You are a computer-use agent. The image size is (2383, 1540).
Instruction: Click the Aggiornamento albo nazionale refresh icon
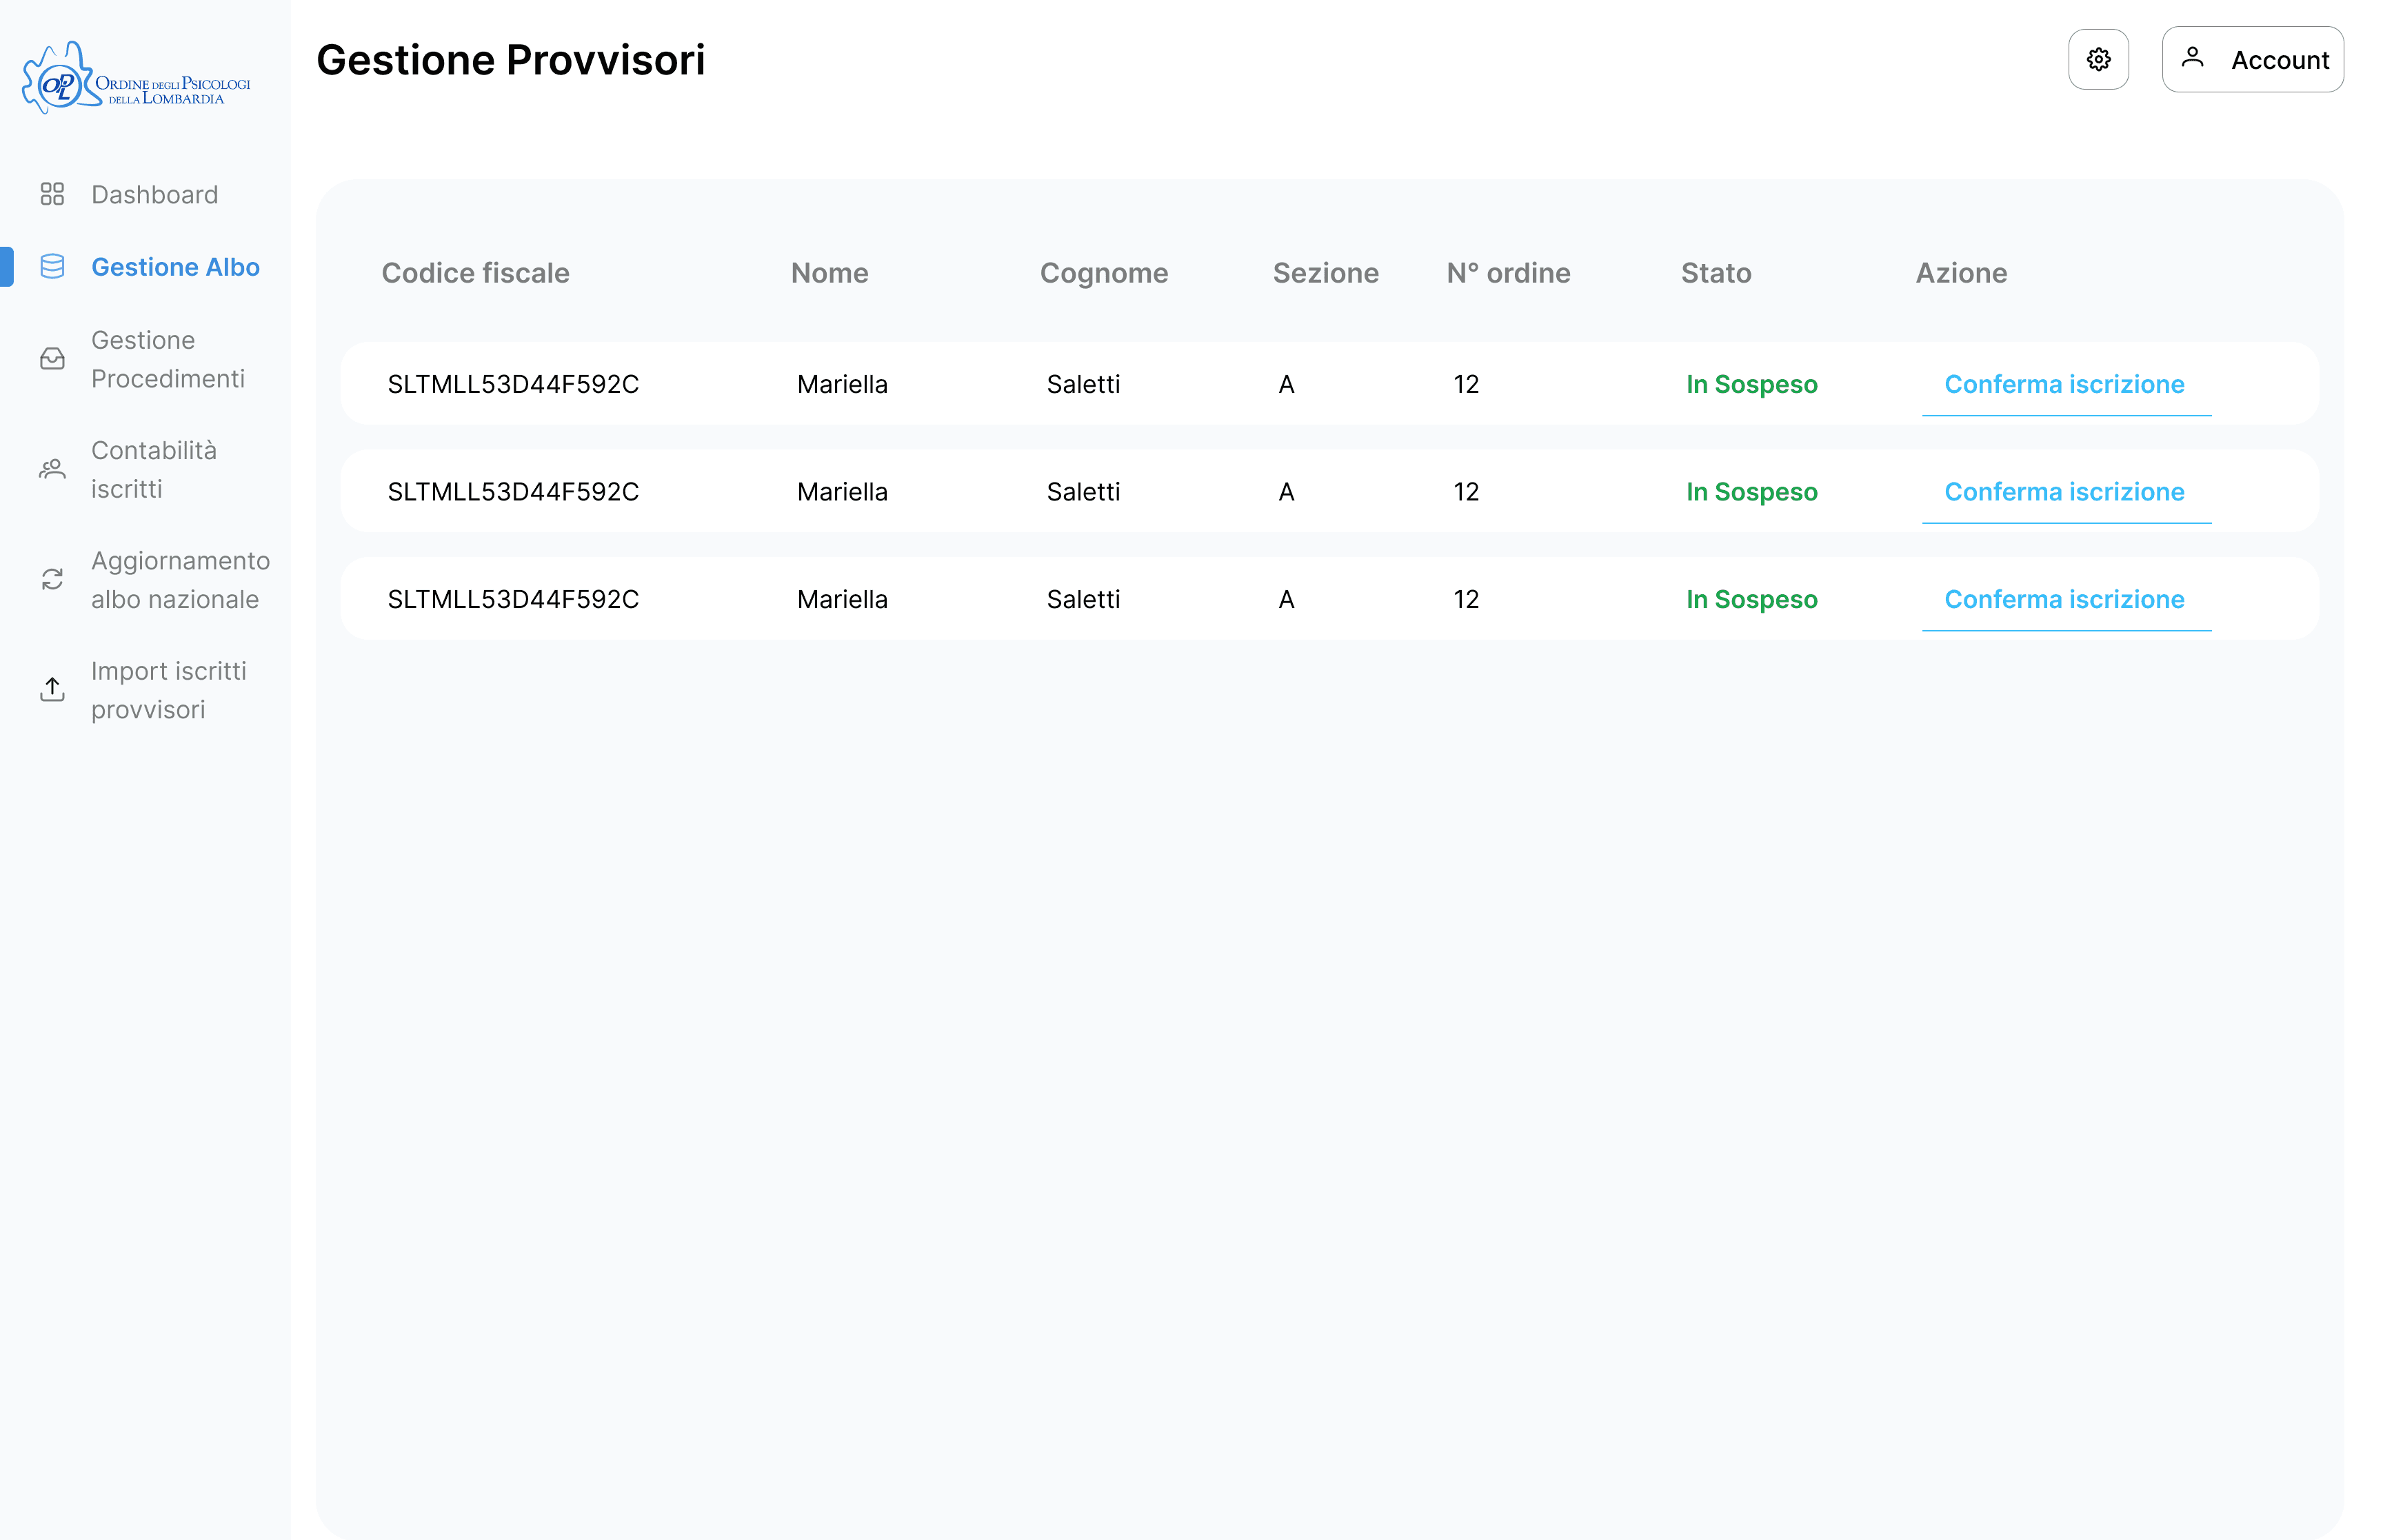click(52, 579)
